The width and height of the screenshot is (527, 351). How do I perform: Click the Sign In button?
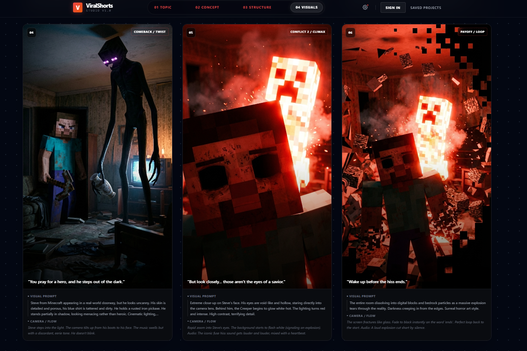393,8
